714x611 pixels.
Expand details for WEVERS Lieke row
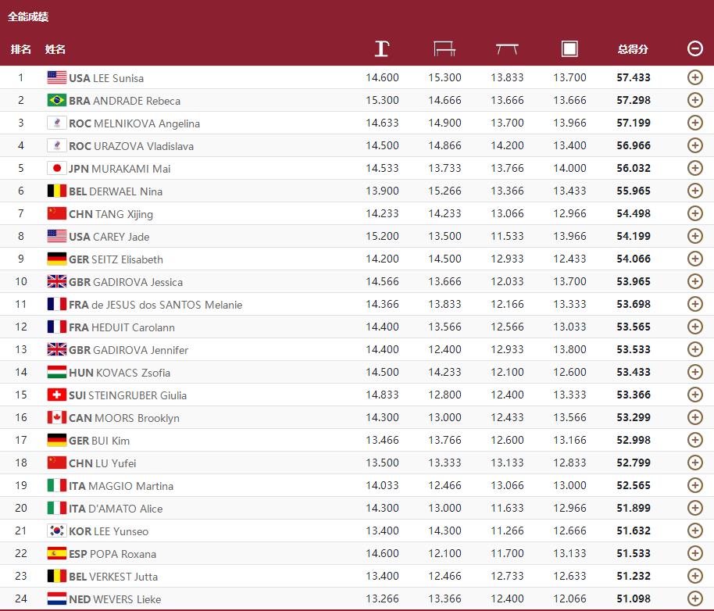coord(695,598)
